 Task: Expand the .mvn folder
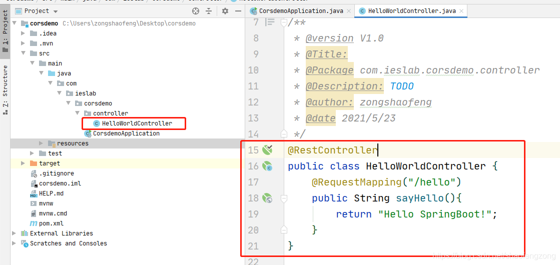tap(23, 43)
